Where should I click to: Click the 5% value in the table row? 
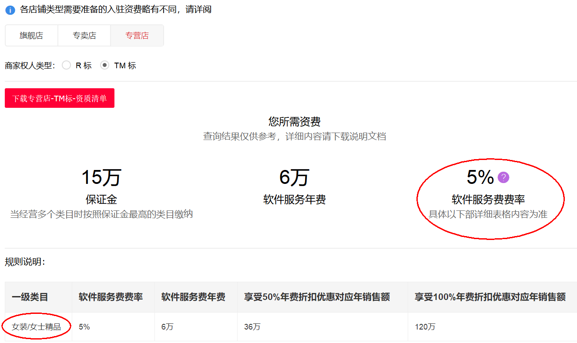pos(84,327)
